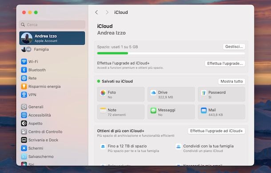This screenshot has height=173, width=271.
Task: Open the Rete globe icon
Action: click(x=24, y=78)
